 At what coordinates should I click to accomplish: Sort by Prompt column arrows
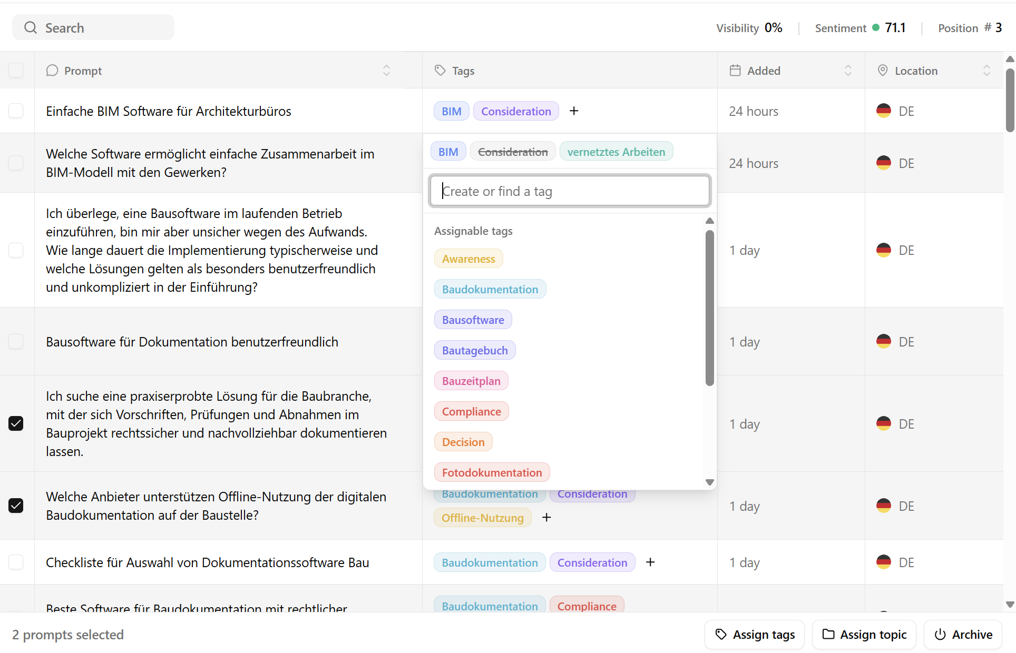coord(386,71)
